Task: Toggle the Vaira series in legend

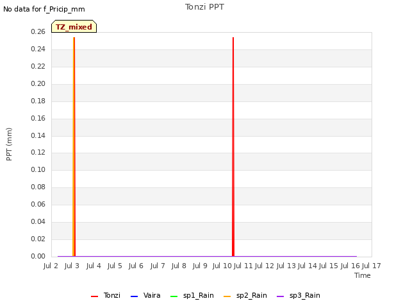Action: (145, 295)
